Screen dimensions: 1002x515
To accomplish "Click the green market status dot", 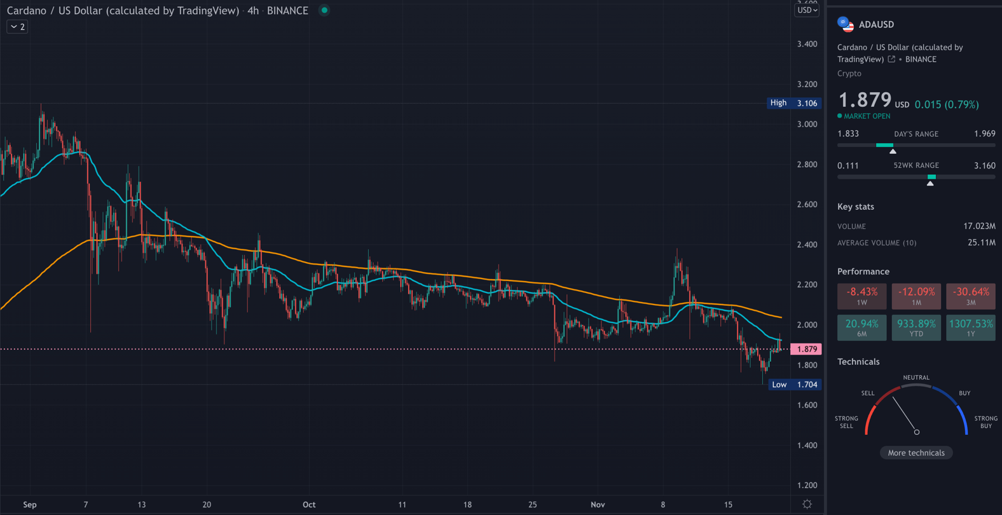I will (324, 10).
